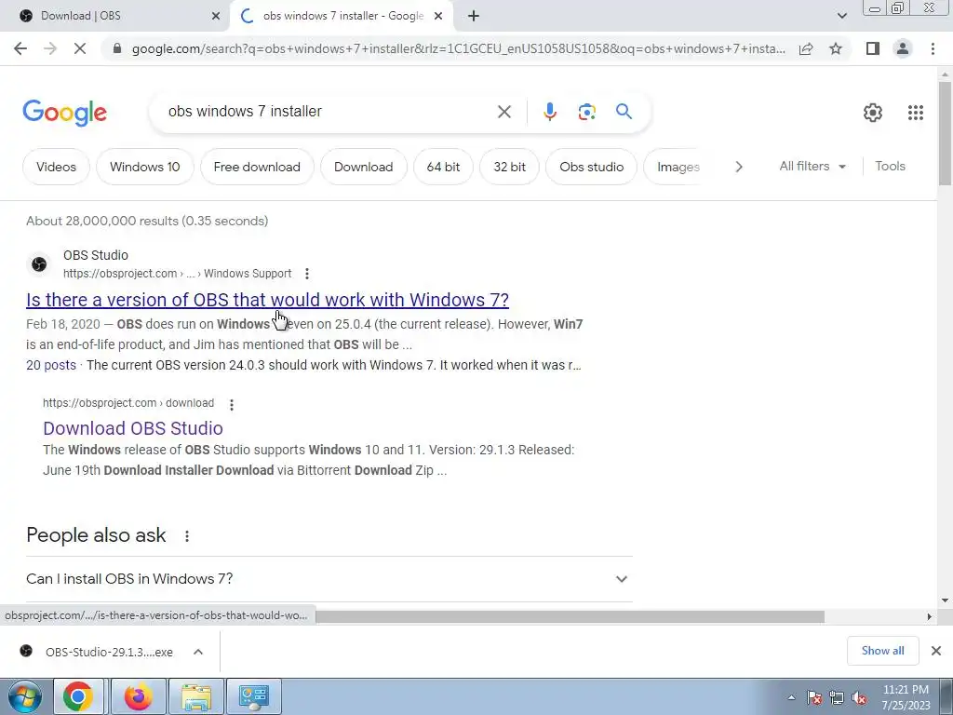Search by image with Google Lens

tap(586, 112)
